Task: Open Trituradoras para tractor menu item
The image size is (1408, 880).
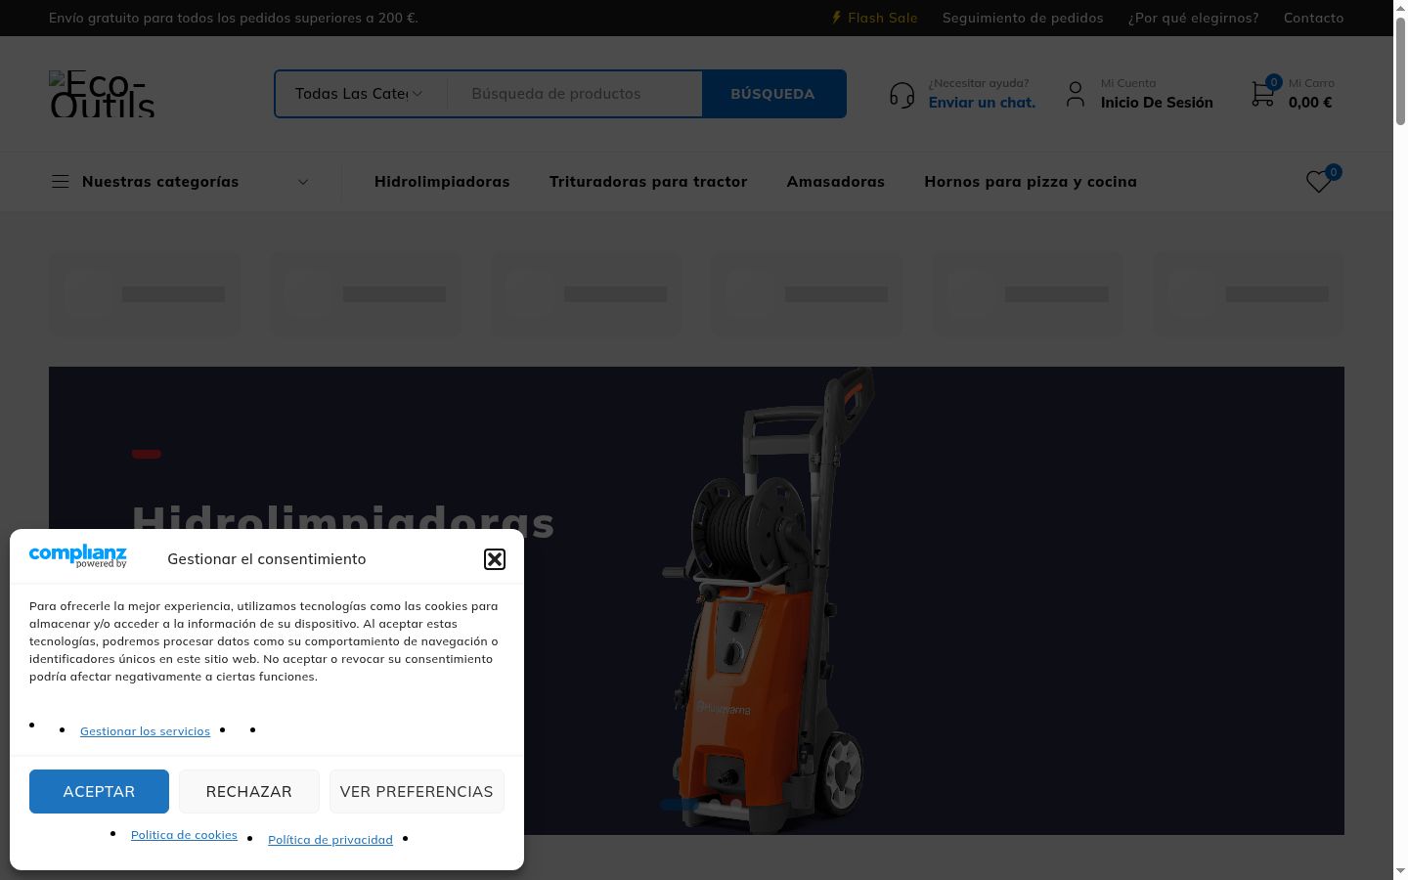Action: pos(648,182)
